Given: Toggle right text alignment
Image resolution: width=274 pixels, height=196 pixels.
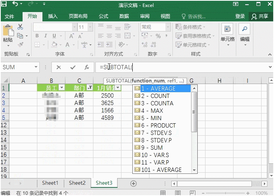Looking at the screenshot, I should 118,36.
